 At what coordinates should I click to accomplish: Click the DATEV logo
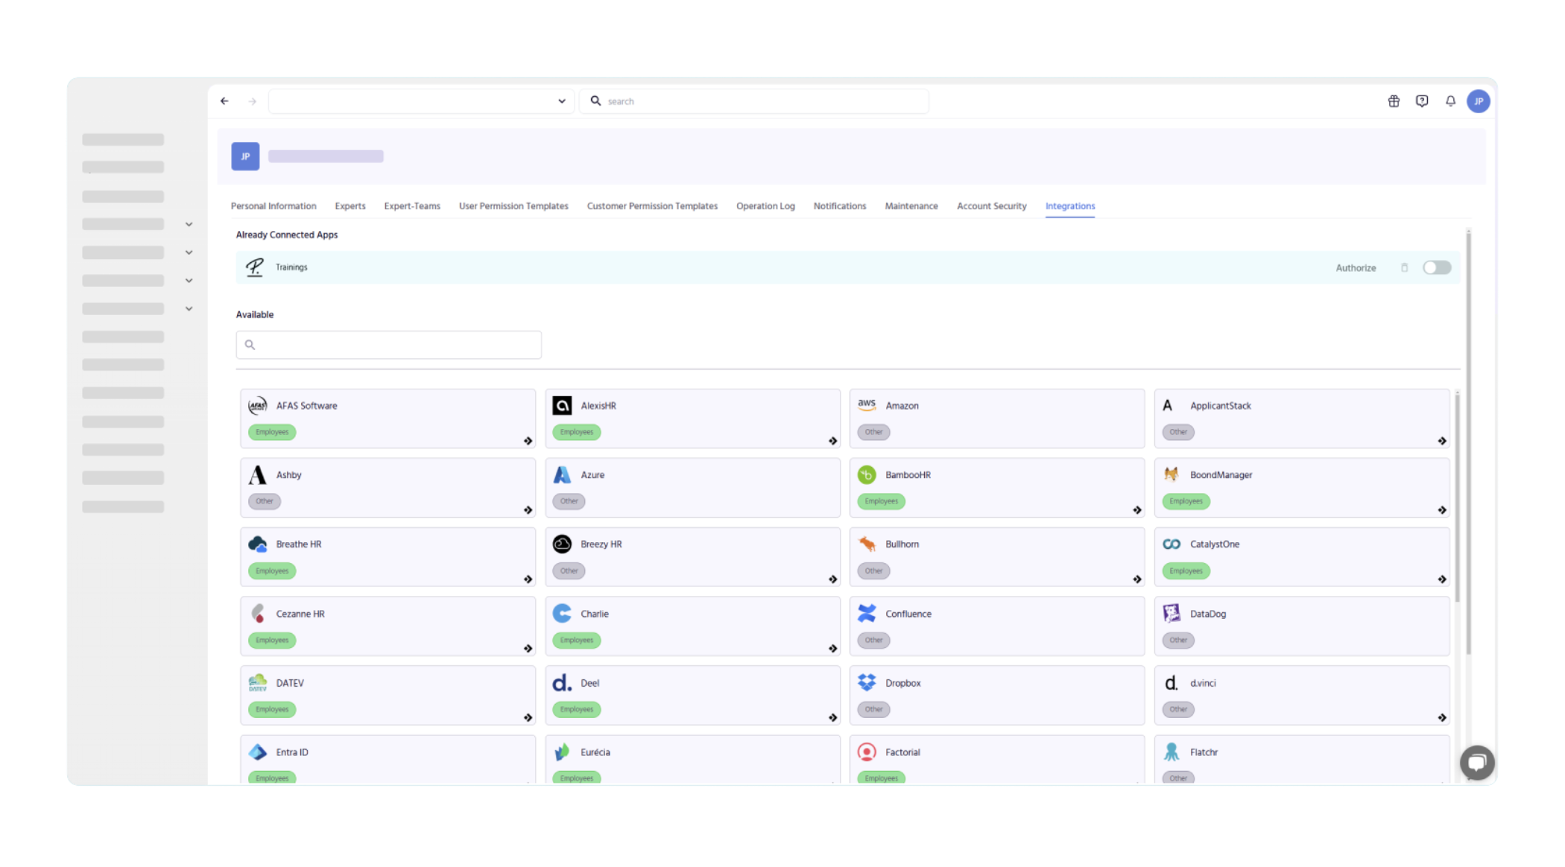click(x=258, y=682)
